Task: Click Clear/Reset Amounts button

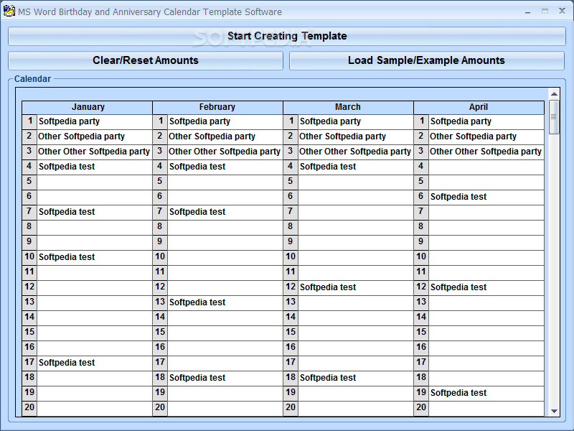Action: click(x=146, y=60)
